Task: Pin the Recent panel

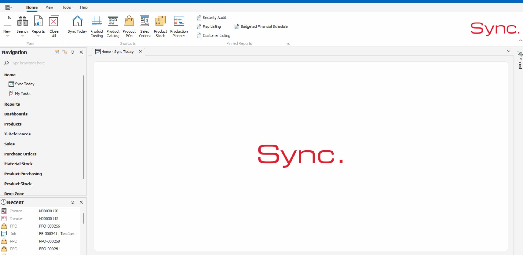Action: click(73, 202)
